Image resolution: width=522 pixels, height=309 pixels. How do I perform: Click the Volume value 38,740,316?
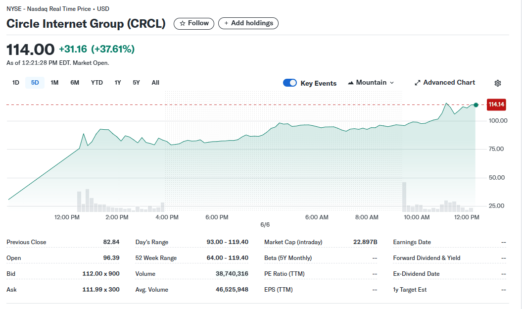coord(232,274)
